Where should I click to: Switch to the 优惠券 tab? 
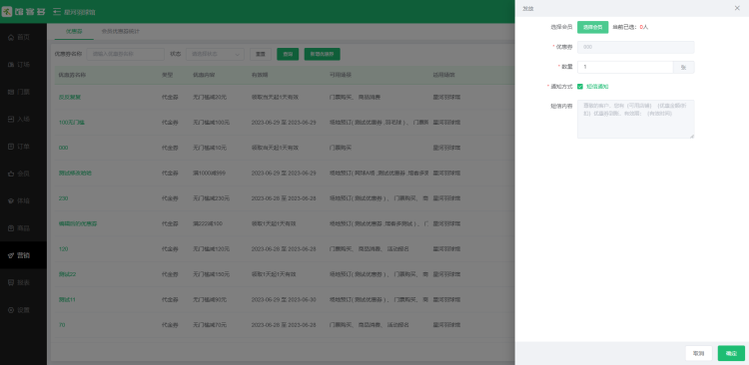pos(74,32)
